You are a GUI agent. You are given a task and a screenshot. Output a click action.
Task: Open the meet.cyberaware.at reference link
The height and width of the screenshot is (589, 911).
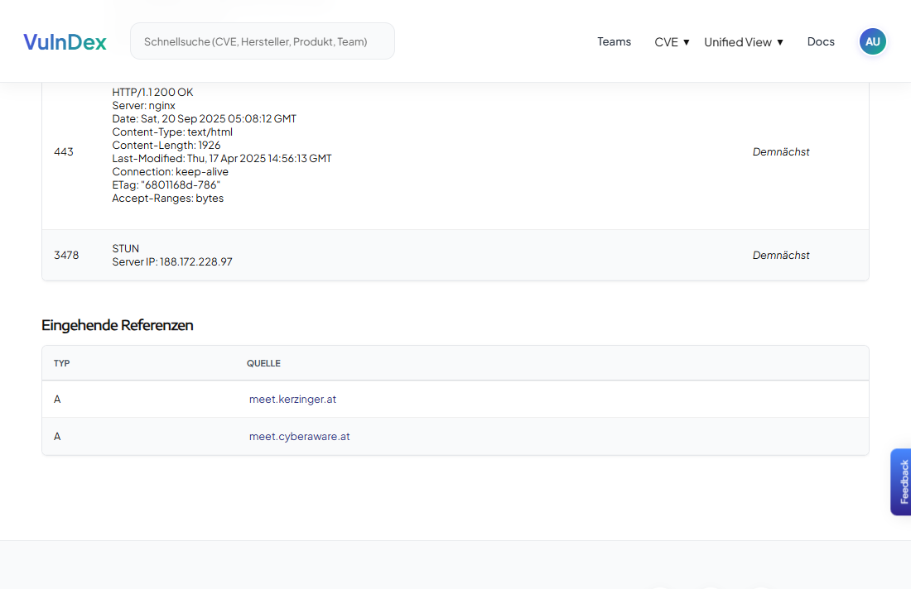click(x=299, y=436)
